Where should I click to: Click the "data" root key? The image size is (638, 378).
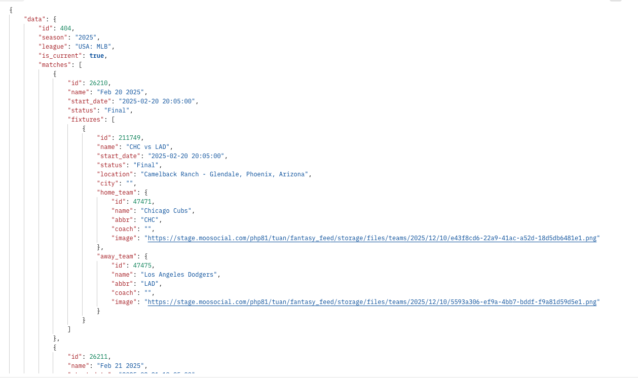[34, 19]
